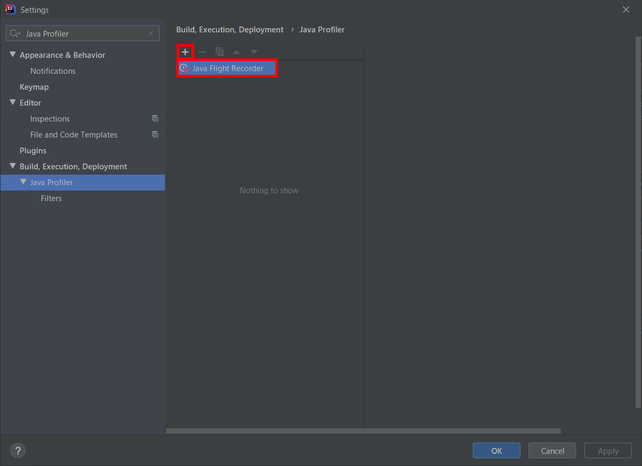Screen dimensions: 642x466
Task: Close the Settings dialog window
Action: 626,10
